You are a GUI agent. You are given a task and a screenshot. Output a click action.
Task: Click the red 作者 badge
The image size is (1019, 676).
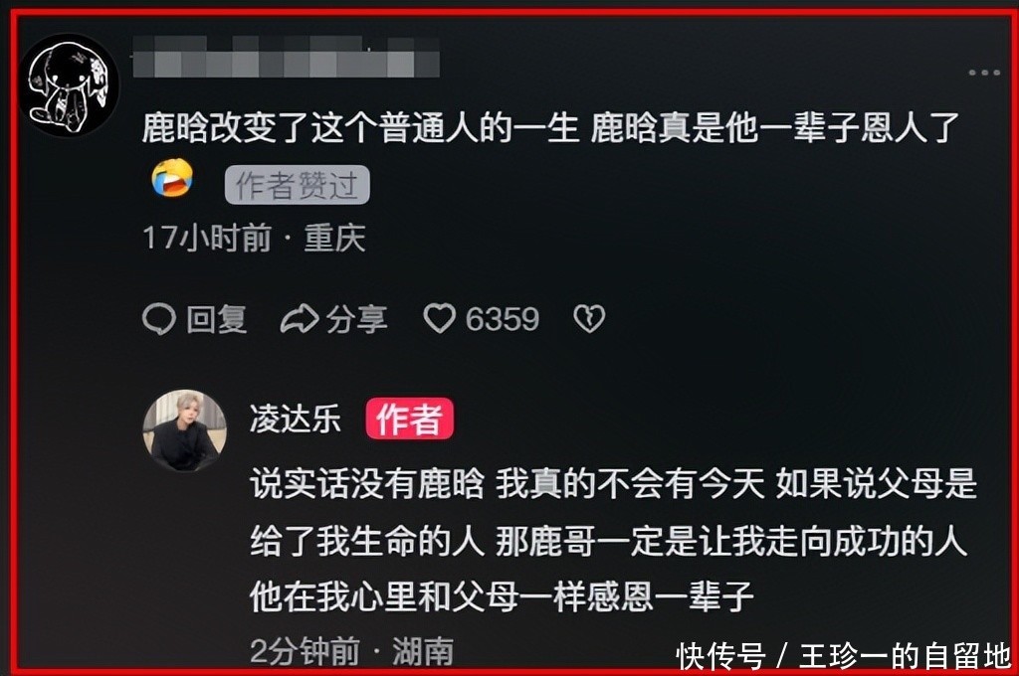(x=409, y=419)
